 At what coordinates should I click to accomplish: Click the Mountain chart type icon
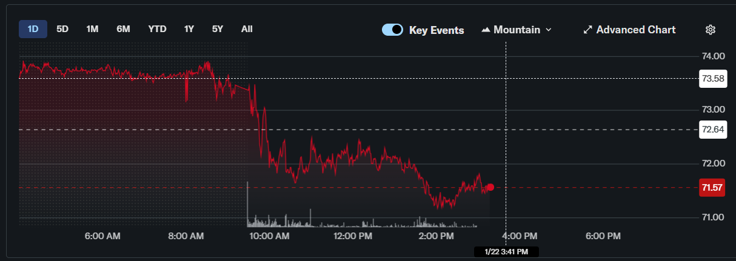point(486,30)
